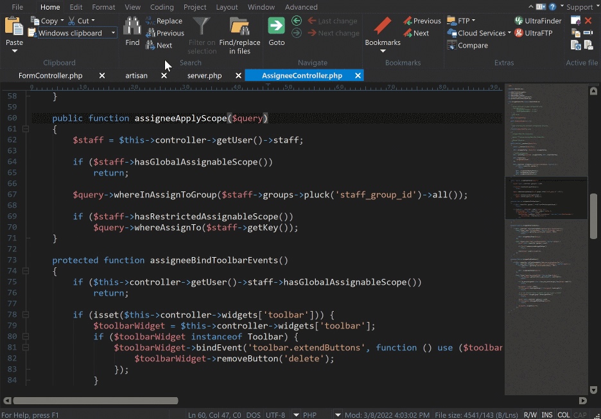The height and width of the screenshot is (419, 601).
Task: Go to Next bookmark
Action: (x=416, y=33)
